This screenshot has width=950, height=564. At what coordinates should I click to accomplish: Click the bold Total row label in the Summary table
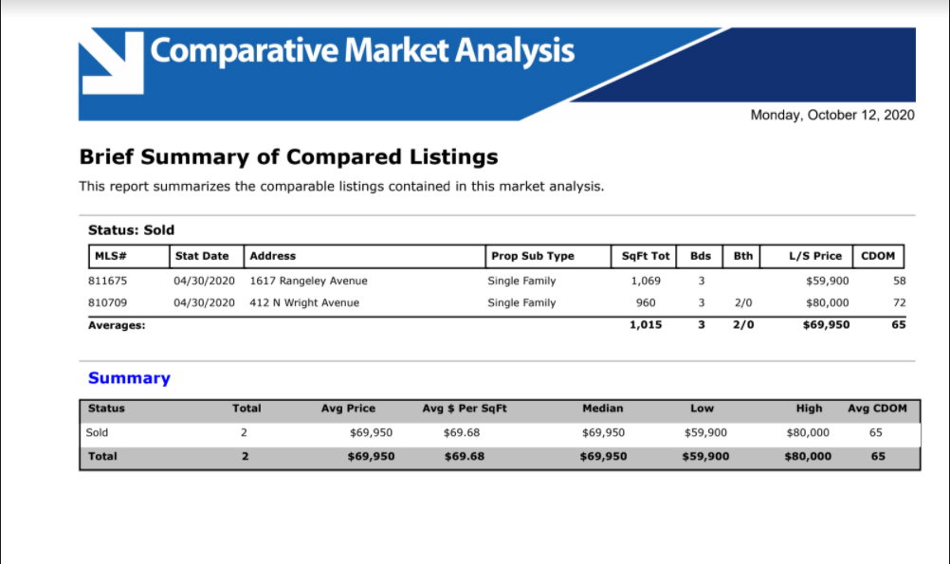coord(102,456)
